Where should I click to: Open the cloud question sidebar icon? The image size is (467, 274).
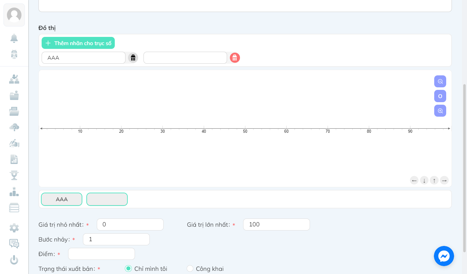(x=14, y=127)
